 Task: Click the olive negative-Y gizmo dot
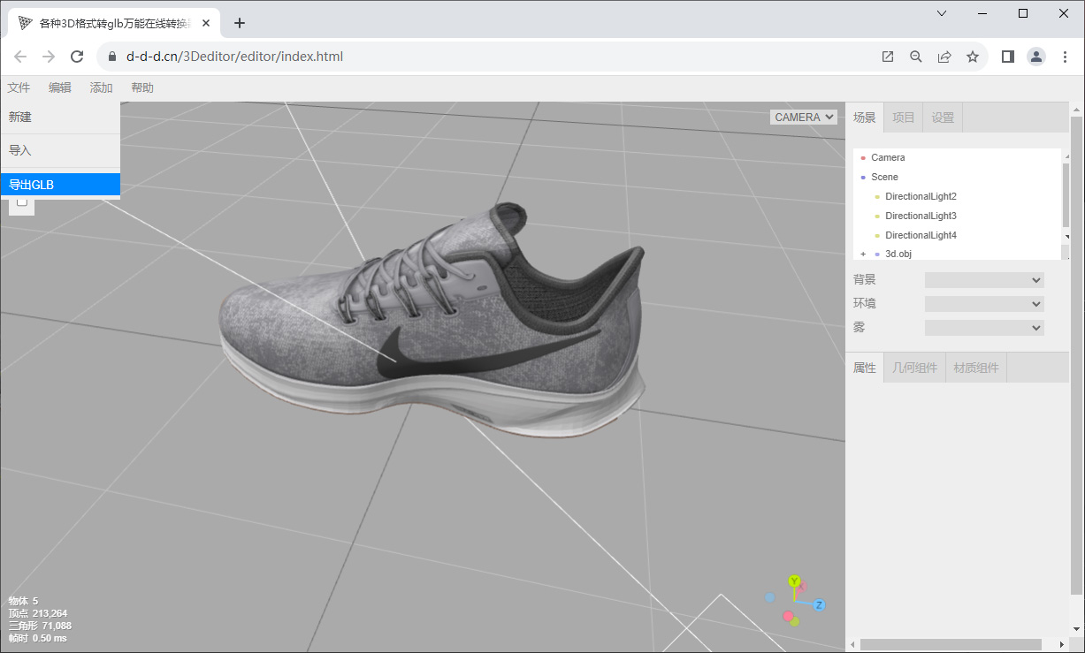click(795, 622)
